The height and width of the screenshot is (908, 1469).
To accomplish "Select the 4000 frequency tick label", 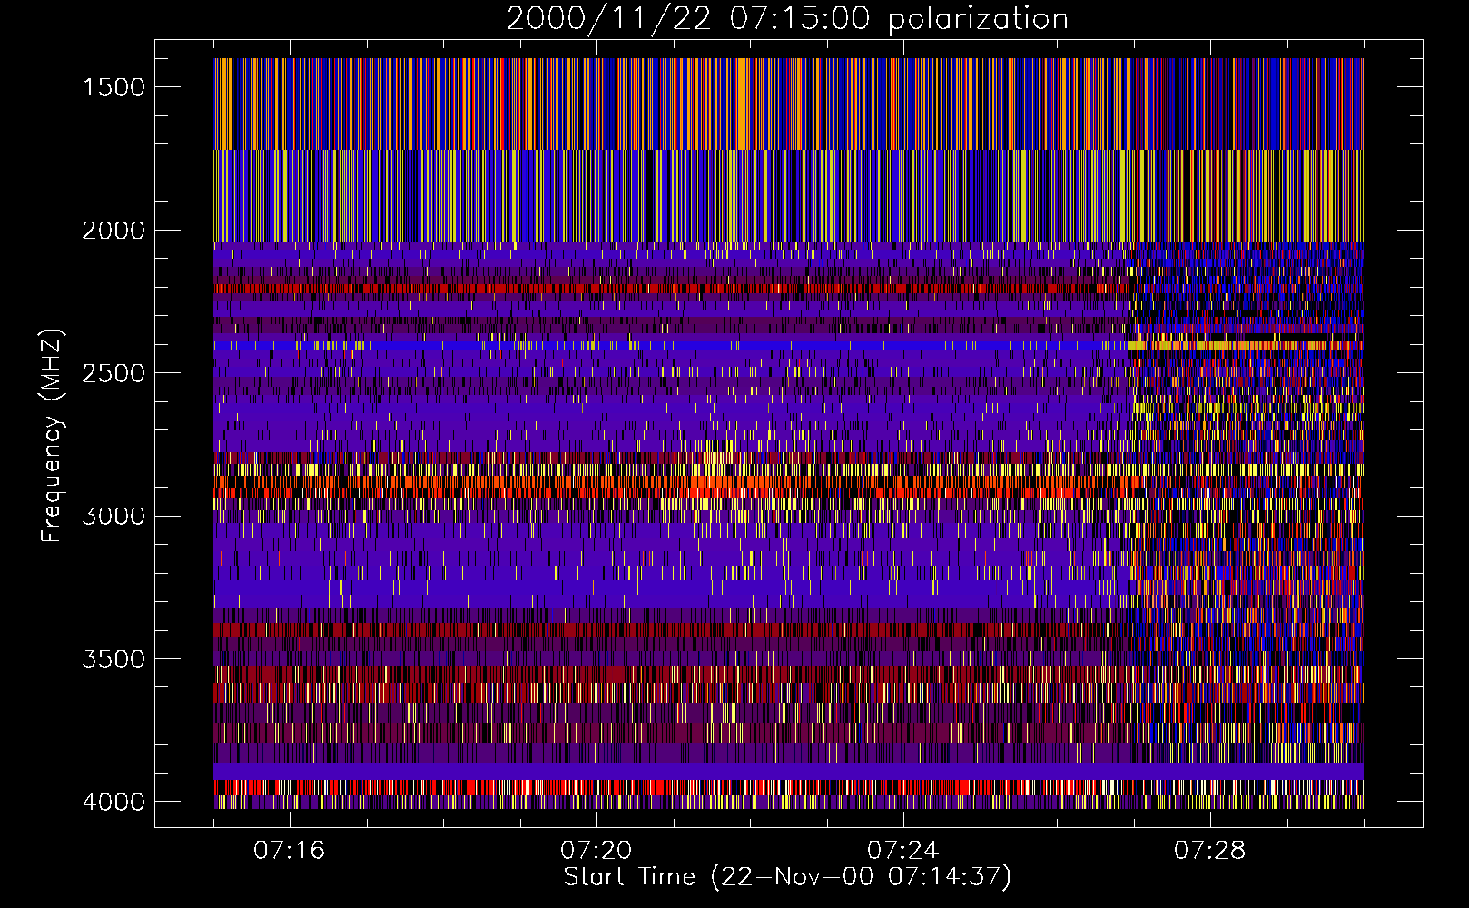I will tap(113, 802).
